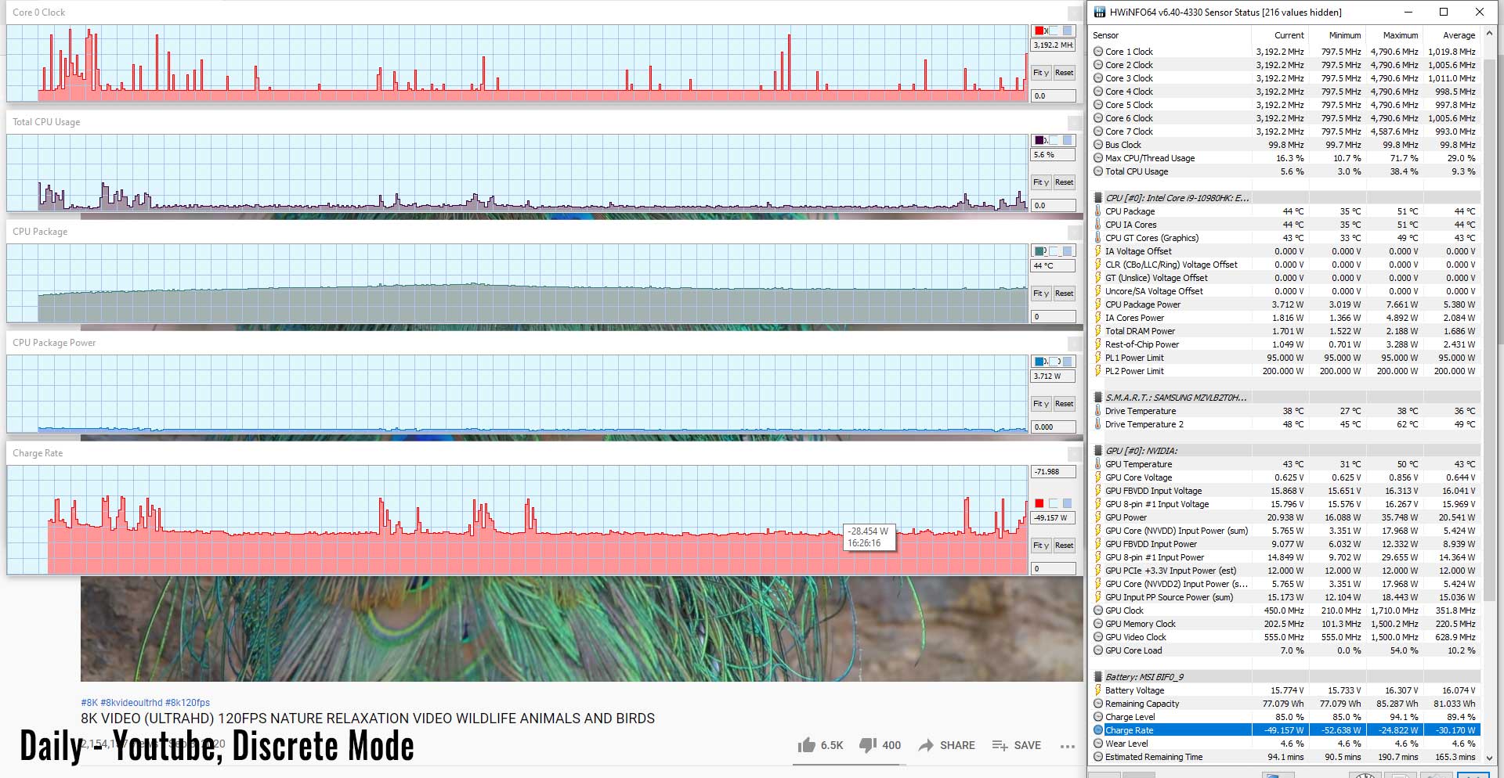The height and width of the screenshot is (778, 1504).
Task: Click red color swatch on Charge Rate graph
Action: click(1039, 503)
